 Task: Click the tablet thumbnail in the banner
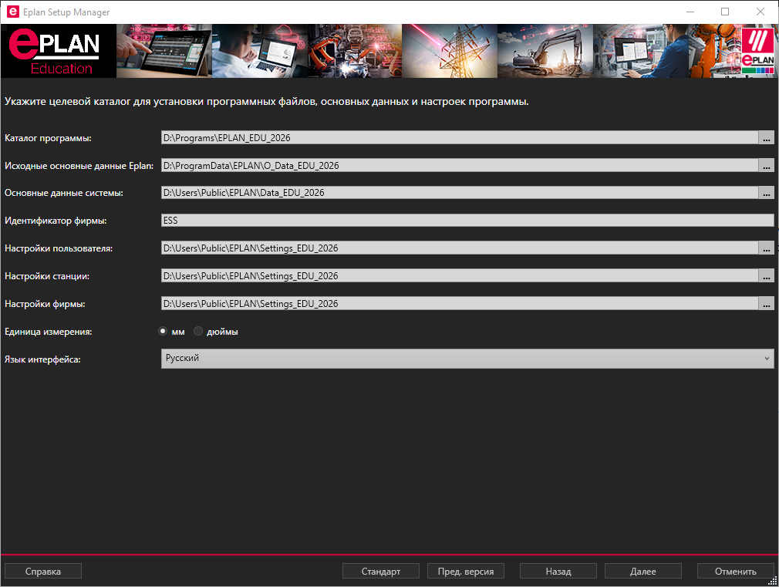pyautogui.click(x=164, y=51)
